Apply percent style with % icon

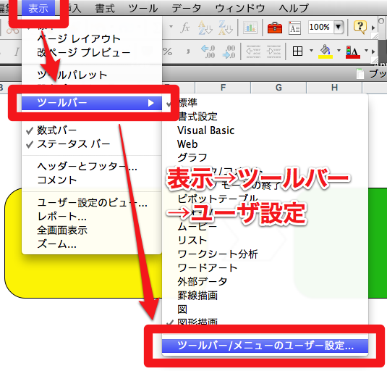[x=168, y=51]
